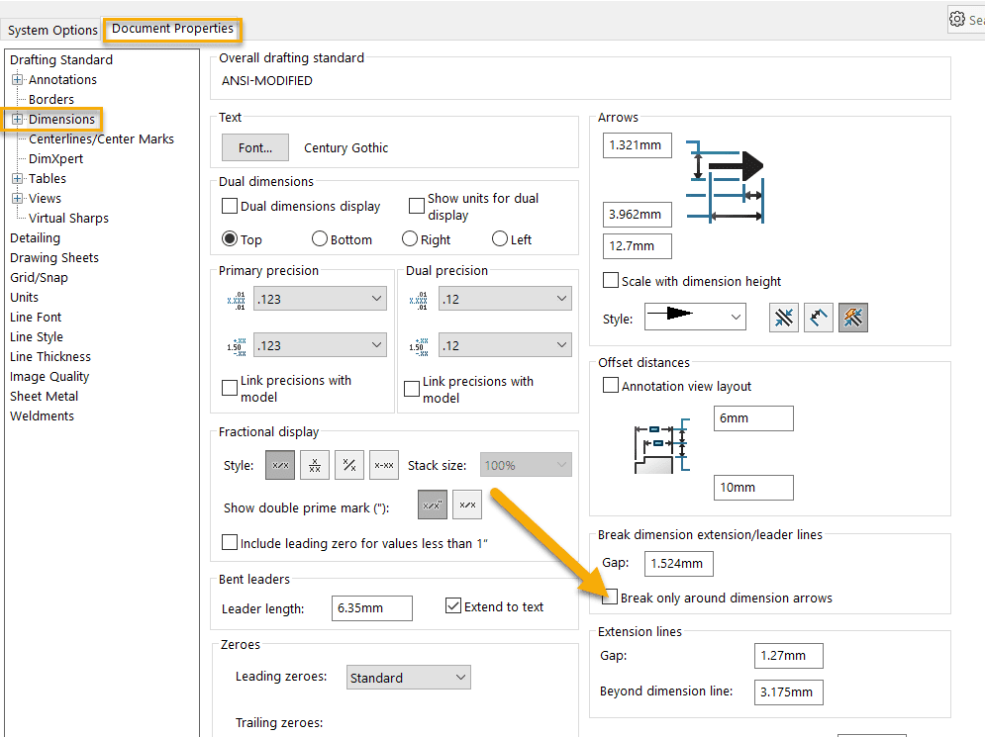The width and height of the screenshot is (985, 737).
Task: Select the x-xx fraction style icon
Action: click(x=384, y=465)
